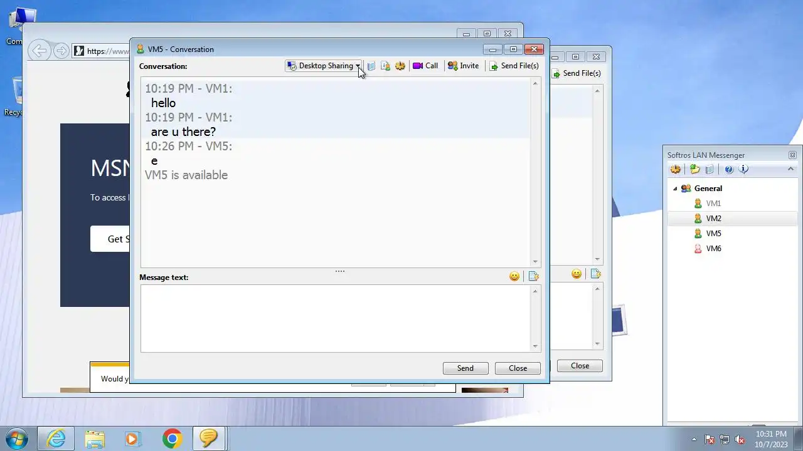Select user VM5 in the user list
The height and width of the screenshot is (451, 803).
pos(713,234)
